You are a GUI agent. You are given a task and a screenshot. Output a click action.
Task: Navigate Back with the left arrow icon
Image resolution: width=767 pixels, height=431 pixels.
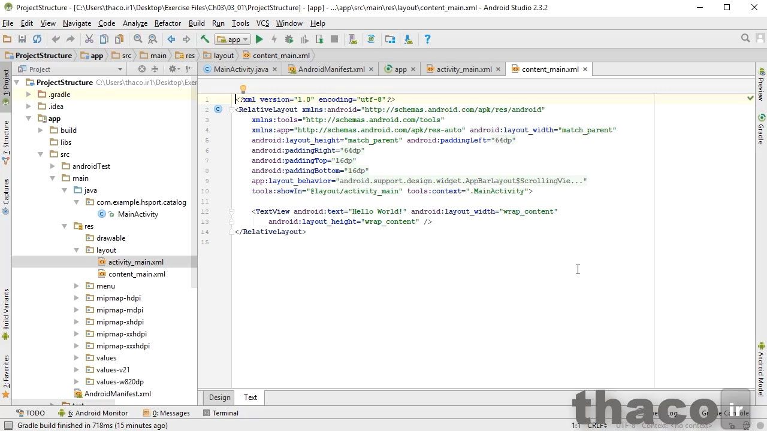[x=171, y=39]
